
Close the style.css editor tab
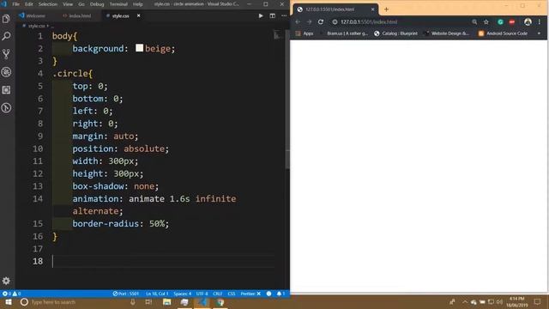[139, 15]
